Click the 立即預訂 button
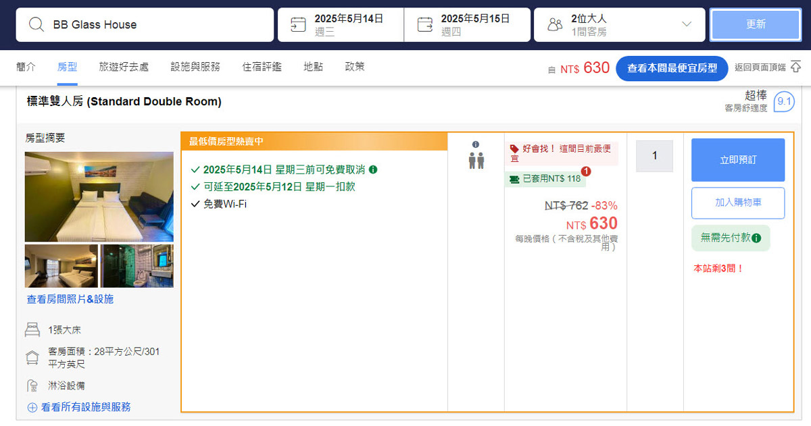This screenshot has height=426, width=811. pos(738,160)
